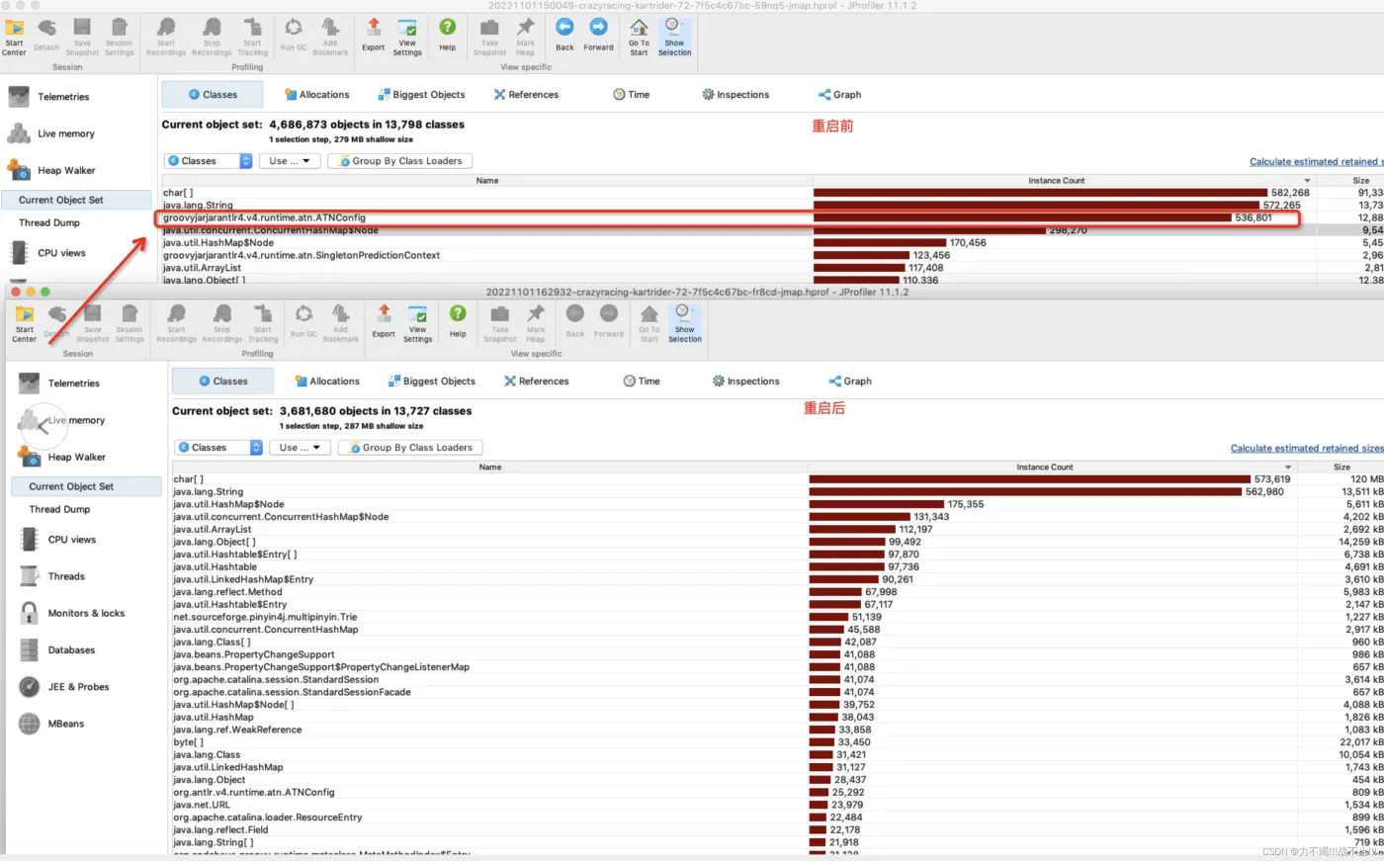
Task: Open Session Settings in top window toolbar
Action: pos(119,38)
